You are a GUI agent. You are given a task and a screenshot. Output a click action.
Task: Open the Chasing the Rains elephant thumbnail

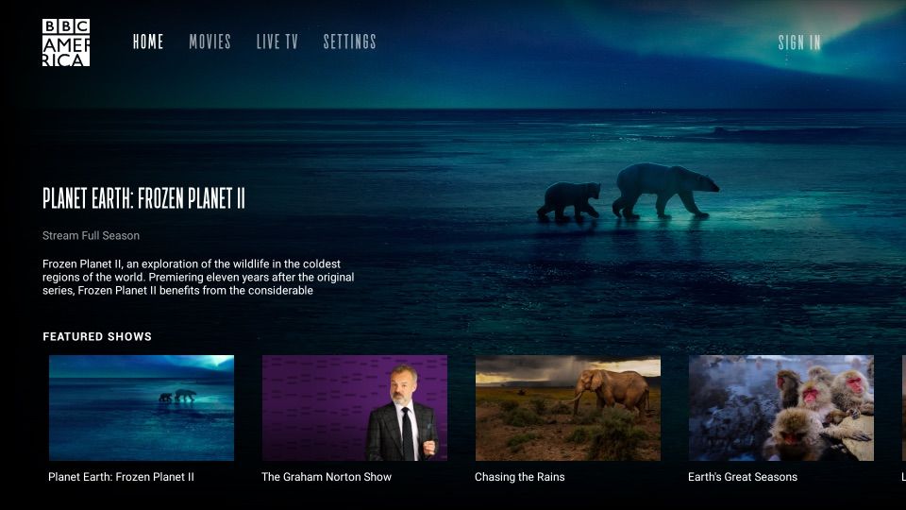(568, 408)
